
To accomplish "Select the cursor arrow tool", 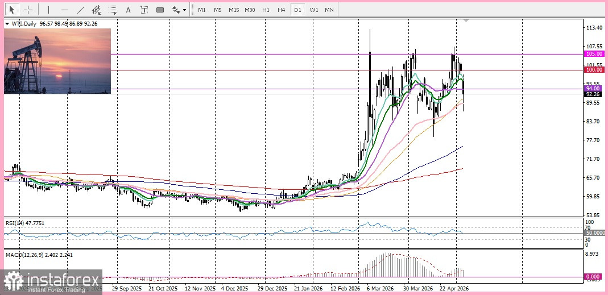I will click(12, 10).
